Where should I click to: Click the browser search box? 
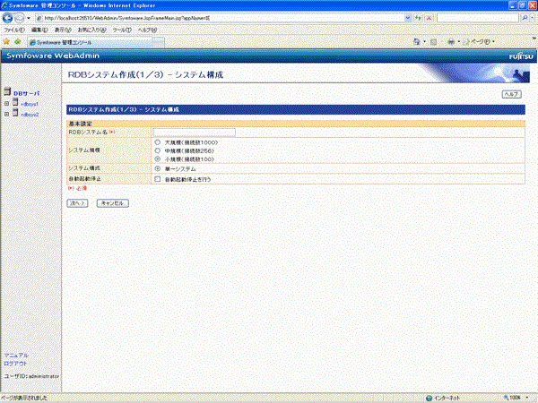[x=478, y=18]
